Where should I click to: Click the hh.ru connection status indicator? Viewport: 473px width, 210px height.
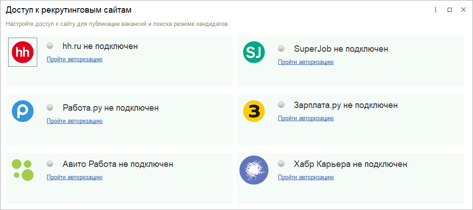(50, 46)
